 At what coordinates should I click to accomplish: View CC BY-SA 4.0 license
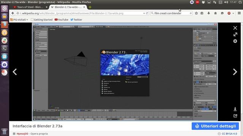tap(229, 134)
